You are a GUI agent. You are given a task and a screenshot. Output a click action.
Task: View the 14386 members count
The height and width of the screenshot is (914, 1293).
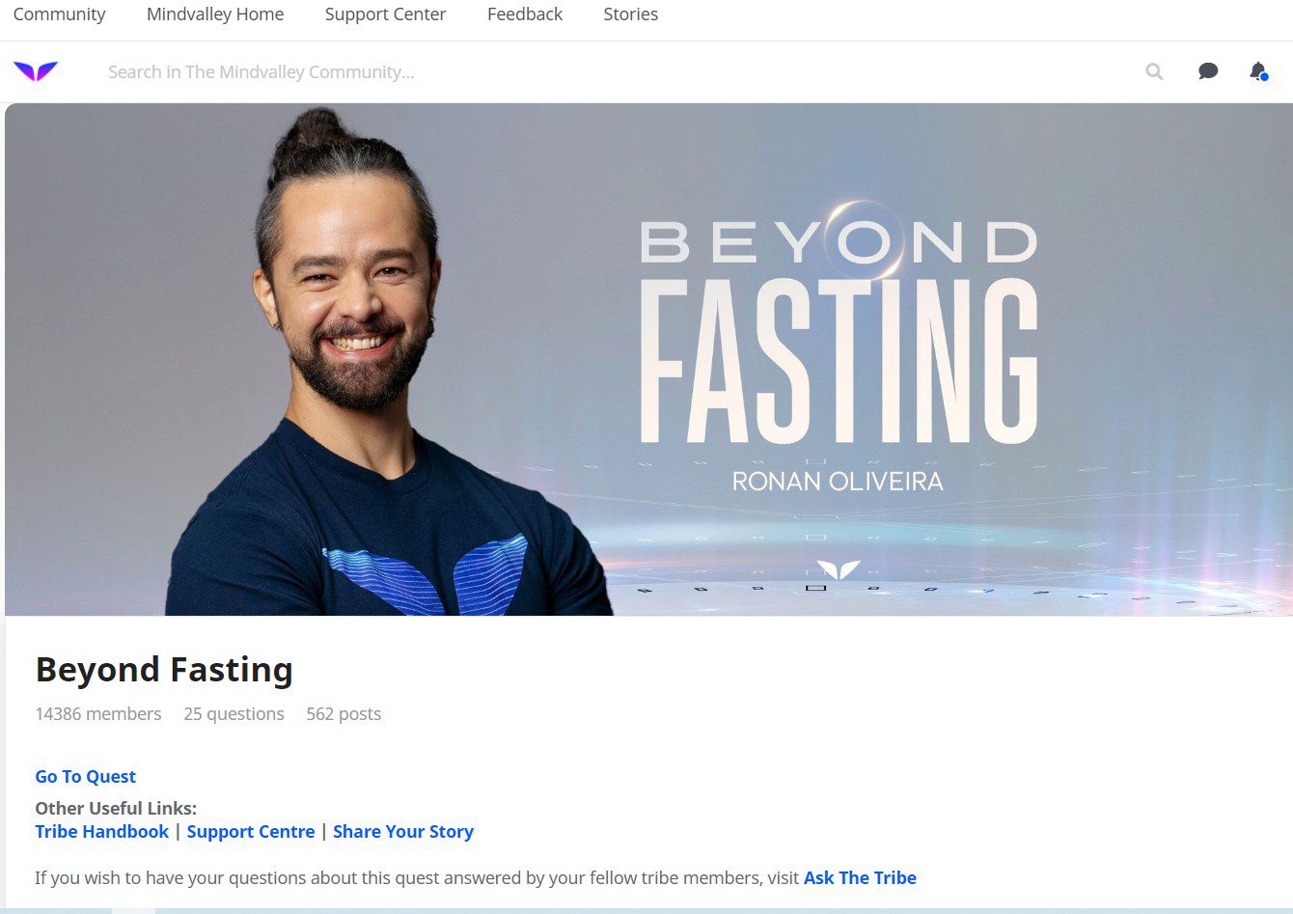98,714
